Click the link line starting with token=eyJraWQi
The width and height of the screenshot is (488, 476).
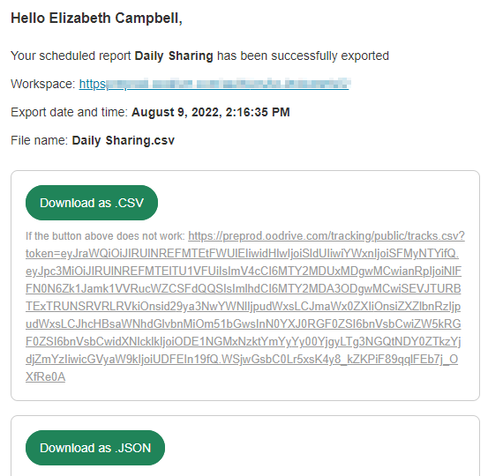(x=242, y=254)
